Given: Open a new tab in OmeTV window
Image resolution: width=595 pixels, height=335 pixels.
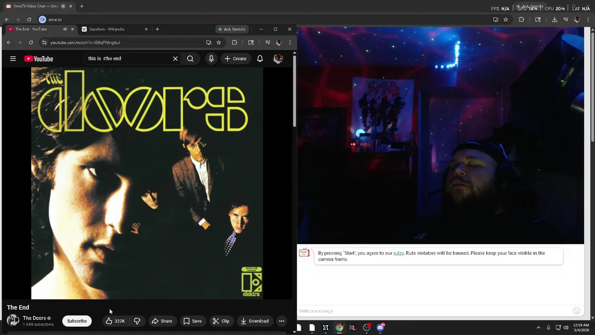Looking at the screenshot, I should coord(81,7).
